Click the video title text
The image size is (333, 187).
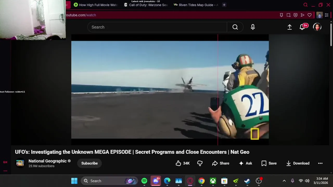(x=132, y=152)
